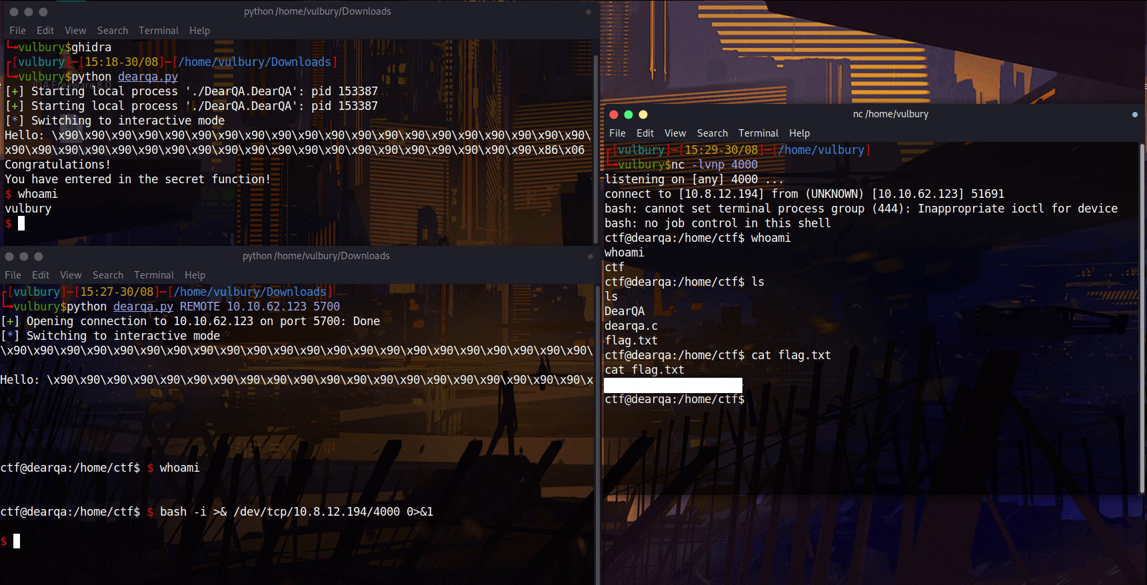Open Help menu in the nc terminal window
1147x585 pixels.
tap(799, 133)
